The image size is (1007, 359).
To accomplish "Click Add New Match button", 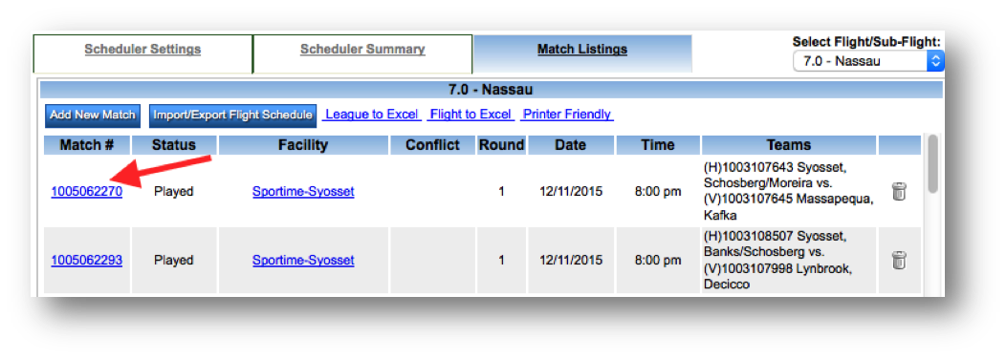I will (x=93, y=115).
